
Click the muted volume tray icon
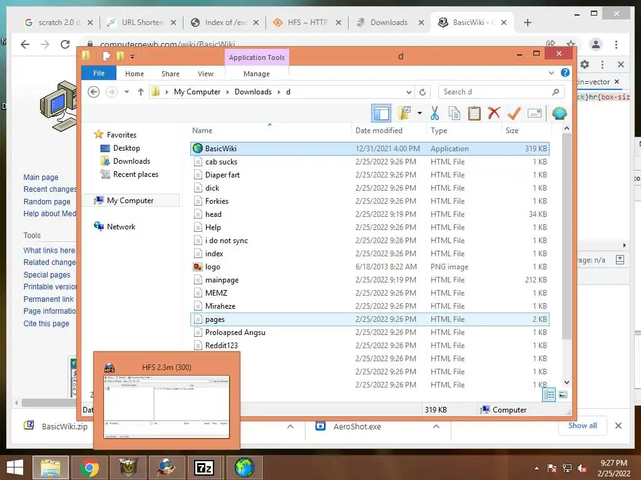click(x=582, y=468)
